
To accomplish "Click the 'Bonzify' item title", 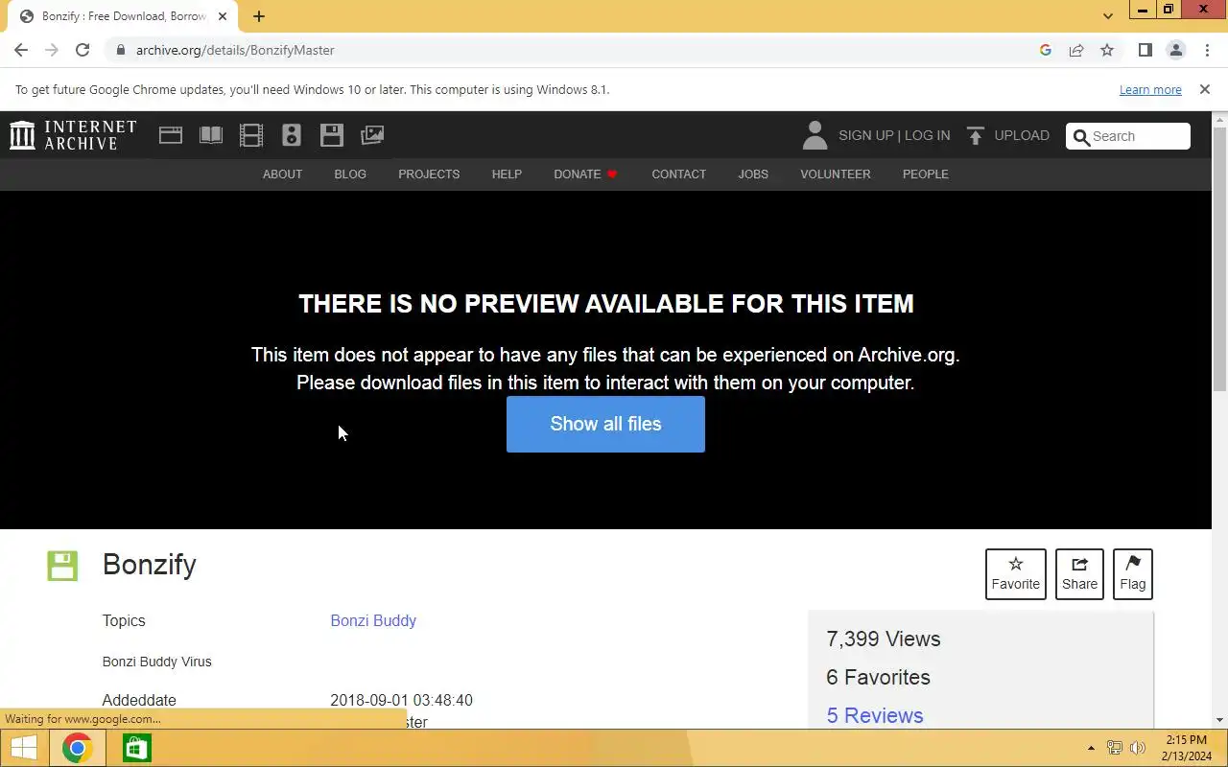I will [150, 565].
